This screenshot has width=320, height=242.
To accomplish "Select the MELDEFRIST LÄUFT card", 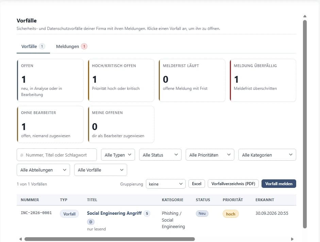I will tap(192, 80).
